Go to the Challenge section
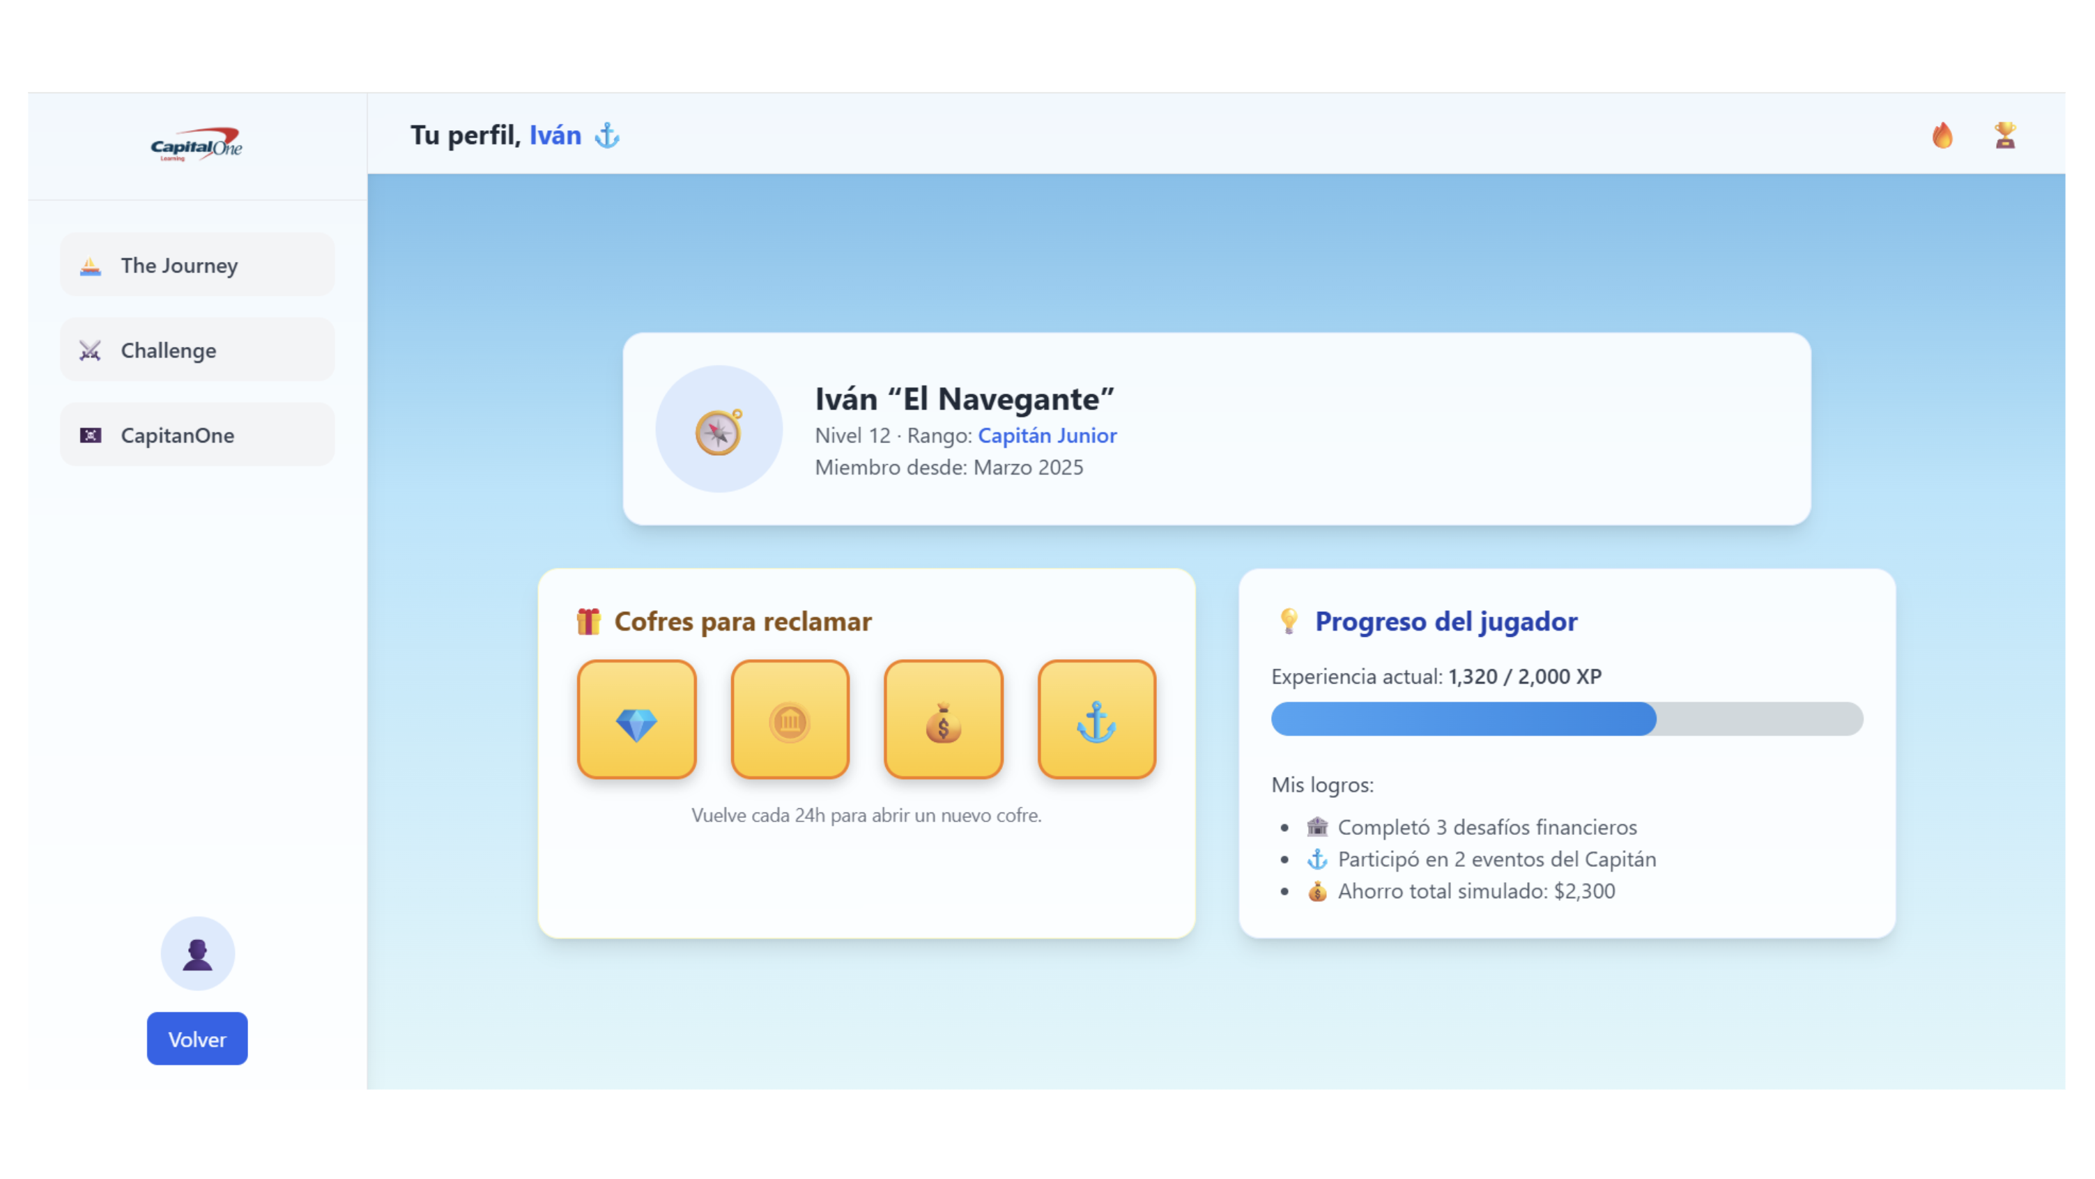The image size is (2095, 1179). (197, 350)
